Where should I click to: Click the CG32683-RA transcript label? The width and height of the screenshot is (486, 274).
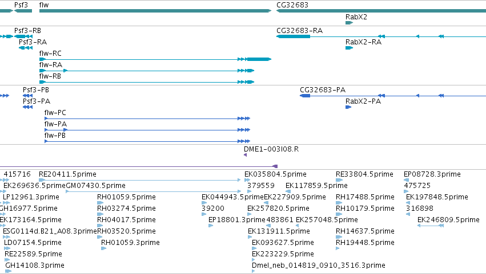pyautogui.click(x=299, y=31)
